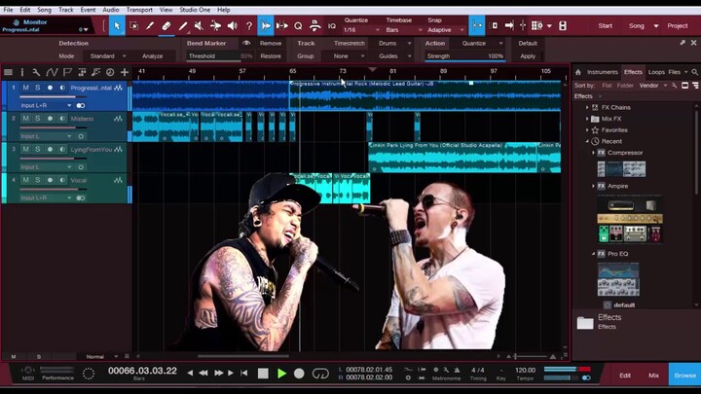Pick the Paint (pencil) tool
Viewport: 701px width, 394px height.
pyautogui.click(x=183, y=26)
